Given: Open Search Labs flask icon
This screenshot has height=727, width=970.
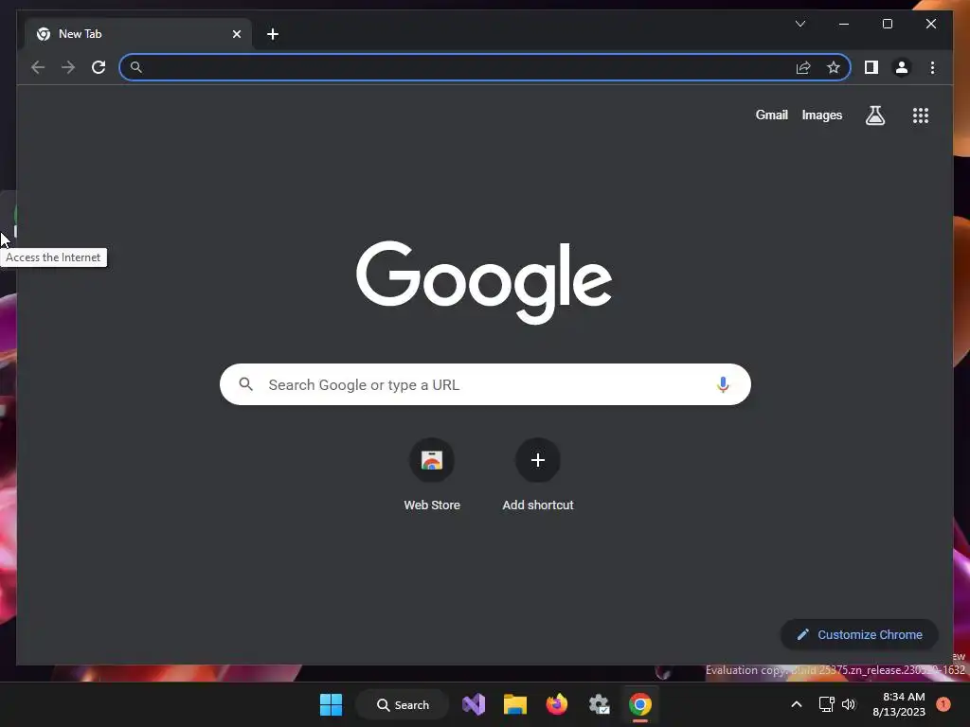Looking at the screenshot, I should point(874,115).
